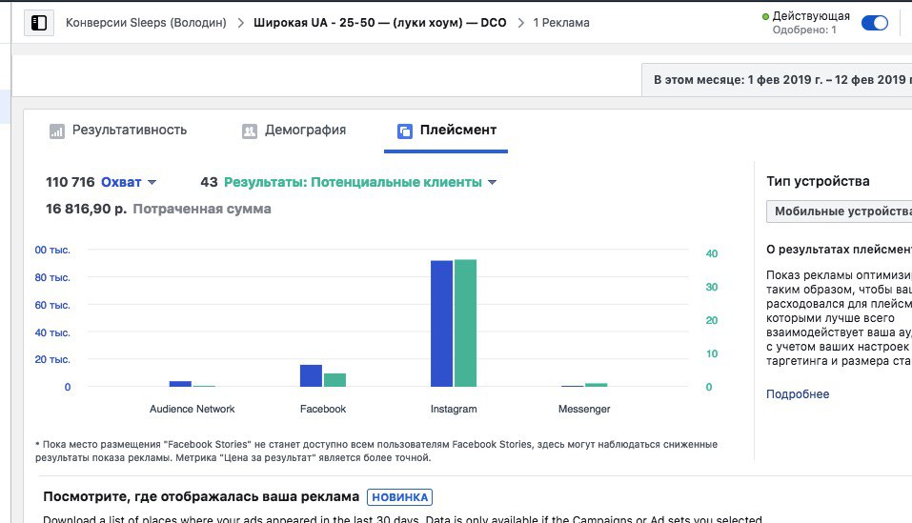The width and height of the screenshot is (912, 523).
Task: Click the 110 716 reach value
Action: tap(70, 182)
